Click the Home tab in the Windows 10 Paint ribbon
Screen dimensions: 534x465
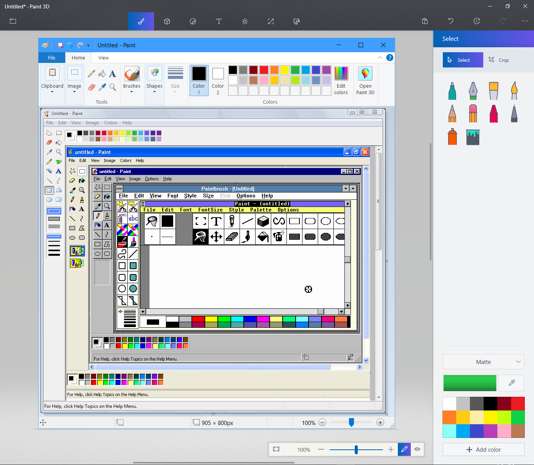click(x=78, y=58)
